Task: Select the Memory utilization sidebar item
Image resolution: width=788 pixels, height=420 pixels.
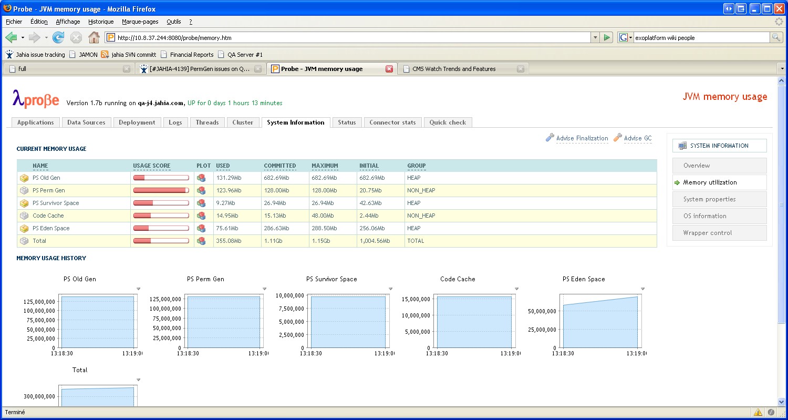Action: pyautogui.click(x=719, y=182)
